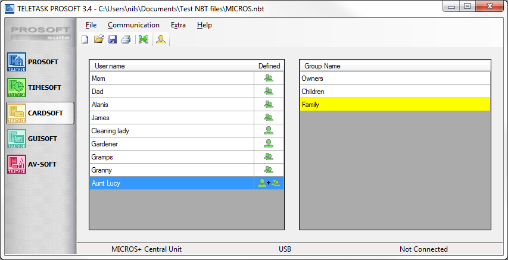Select the Family group highlighted in yellow

395,105
